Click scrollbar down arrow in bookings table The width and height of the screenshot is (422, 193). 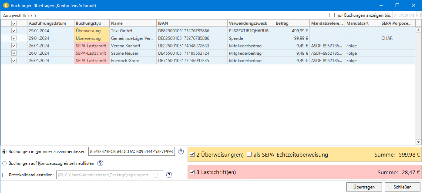click(418, 142)
